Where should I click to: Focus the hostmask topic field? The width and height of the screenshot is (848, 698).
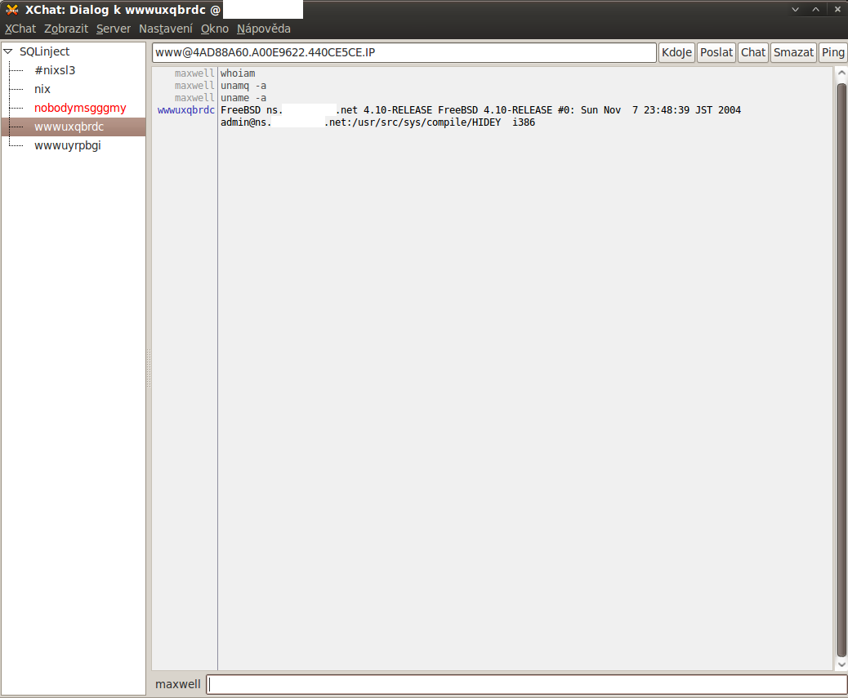point(404,52)
